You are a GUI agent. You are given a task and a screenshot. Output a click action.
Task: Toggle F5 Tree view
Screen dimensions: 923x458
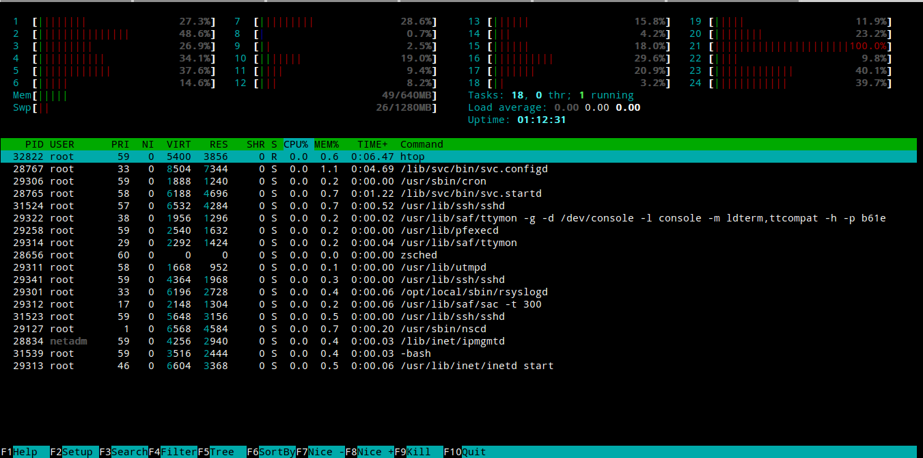222,452
